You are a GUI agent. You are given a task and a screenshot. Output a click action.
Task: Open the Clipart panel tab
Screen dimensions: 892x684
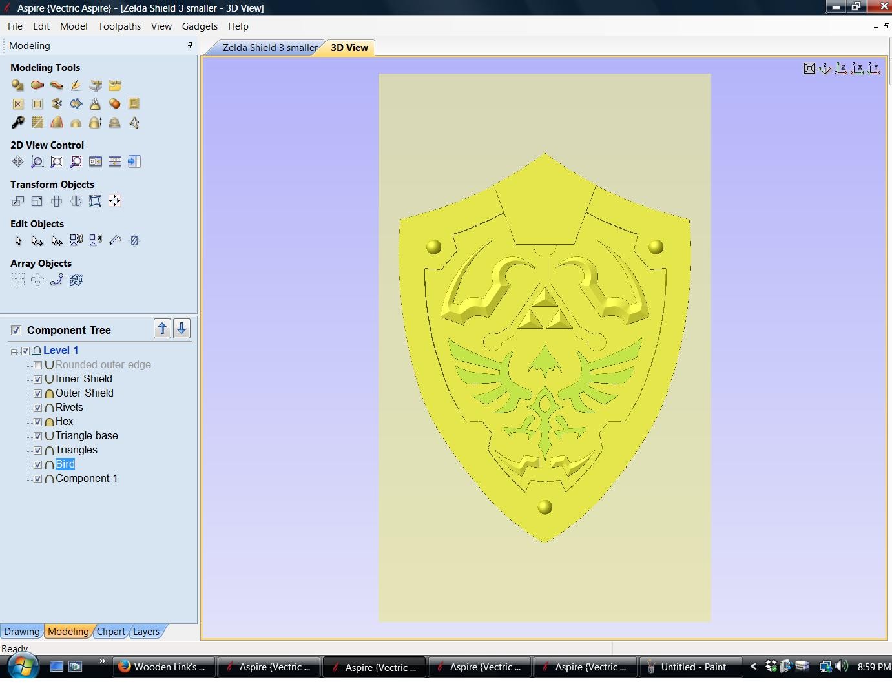[x=111, y=632]
